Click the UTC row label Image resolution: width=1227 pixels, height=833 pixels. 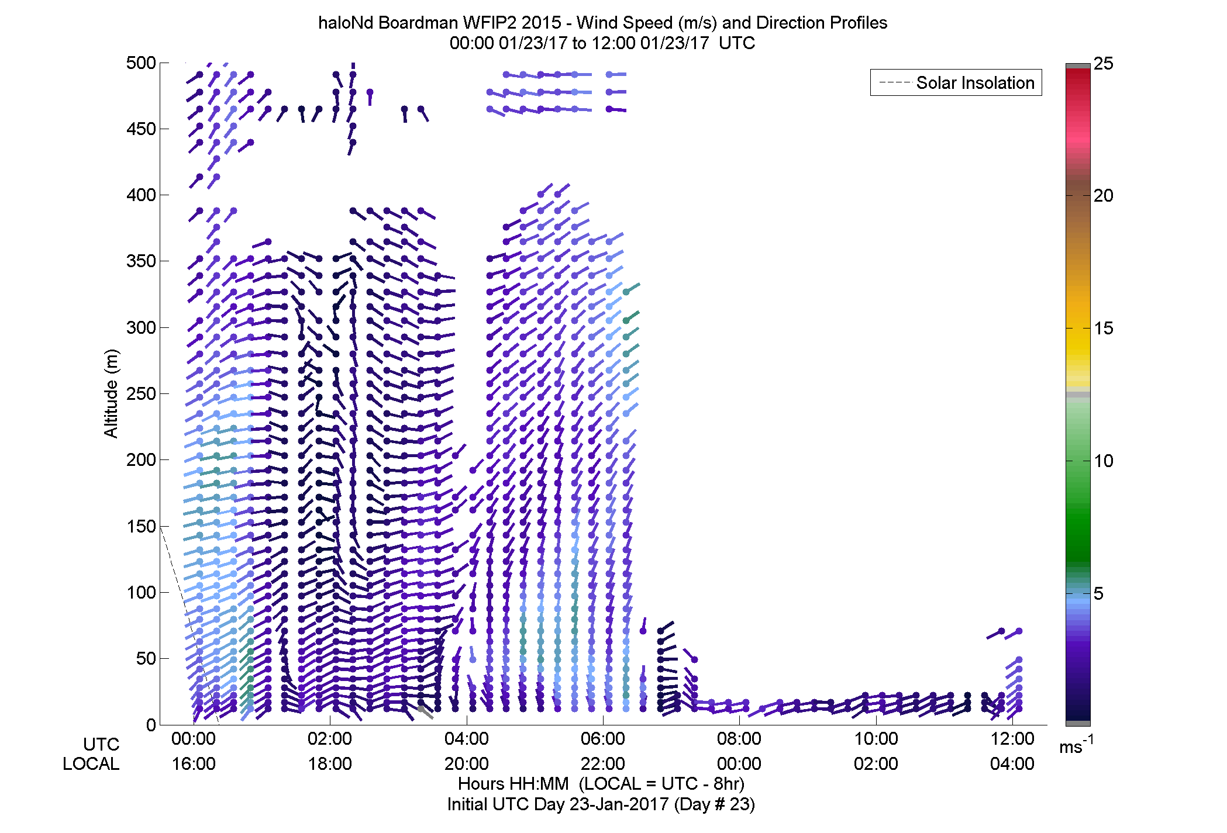(x=101, y=744)
